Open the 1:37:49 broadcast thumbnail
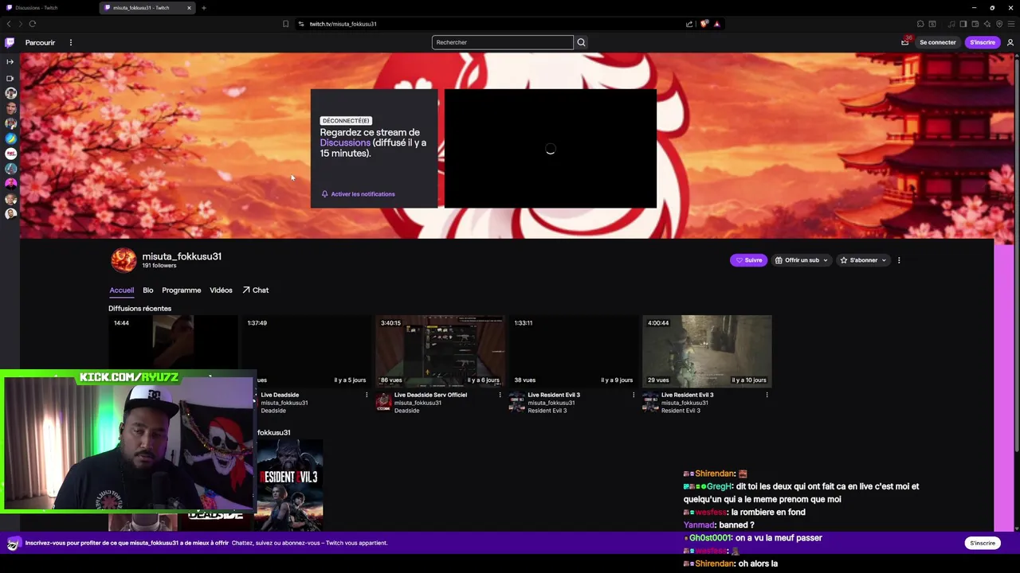This screenshot has width=1020, height=573. click(306, 351)
